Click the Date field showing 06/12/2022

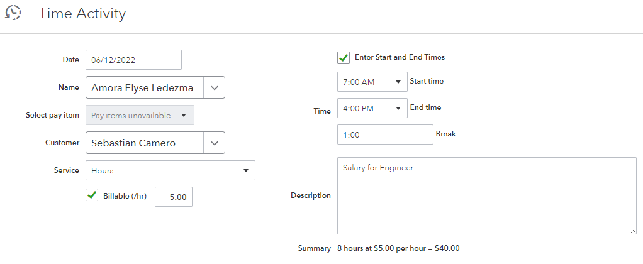pos(133,60)
